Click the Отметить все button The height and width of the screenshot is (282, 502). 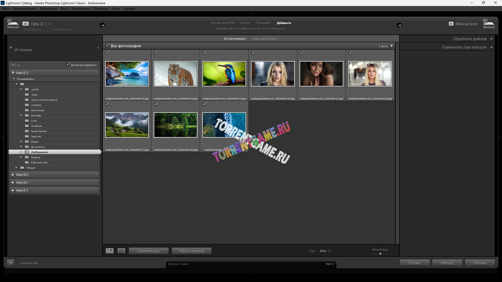(x=149, y=251)
